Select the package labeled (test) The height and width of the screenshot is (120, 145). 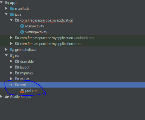[51, 44]
